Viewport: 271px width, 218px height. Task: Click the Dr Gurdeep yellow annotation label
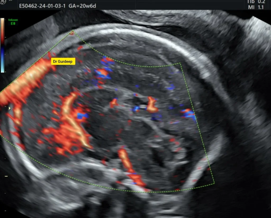[63, 62]
